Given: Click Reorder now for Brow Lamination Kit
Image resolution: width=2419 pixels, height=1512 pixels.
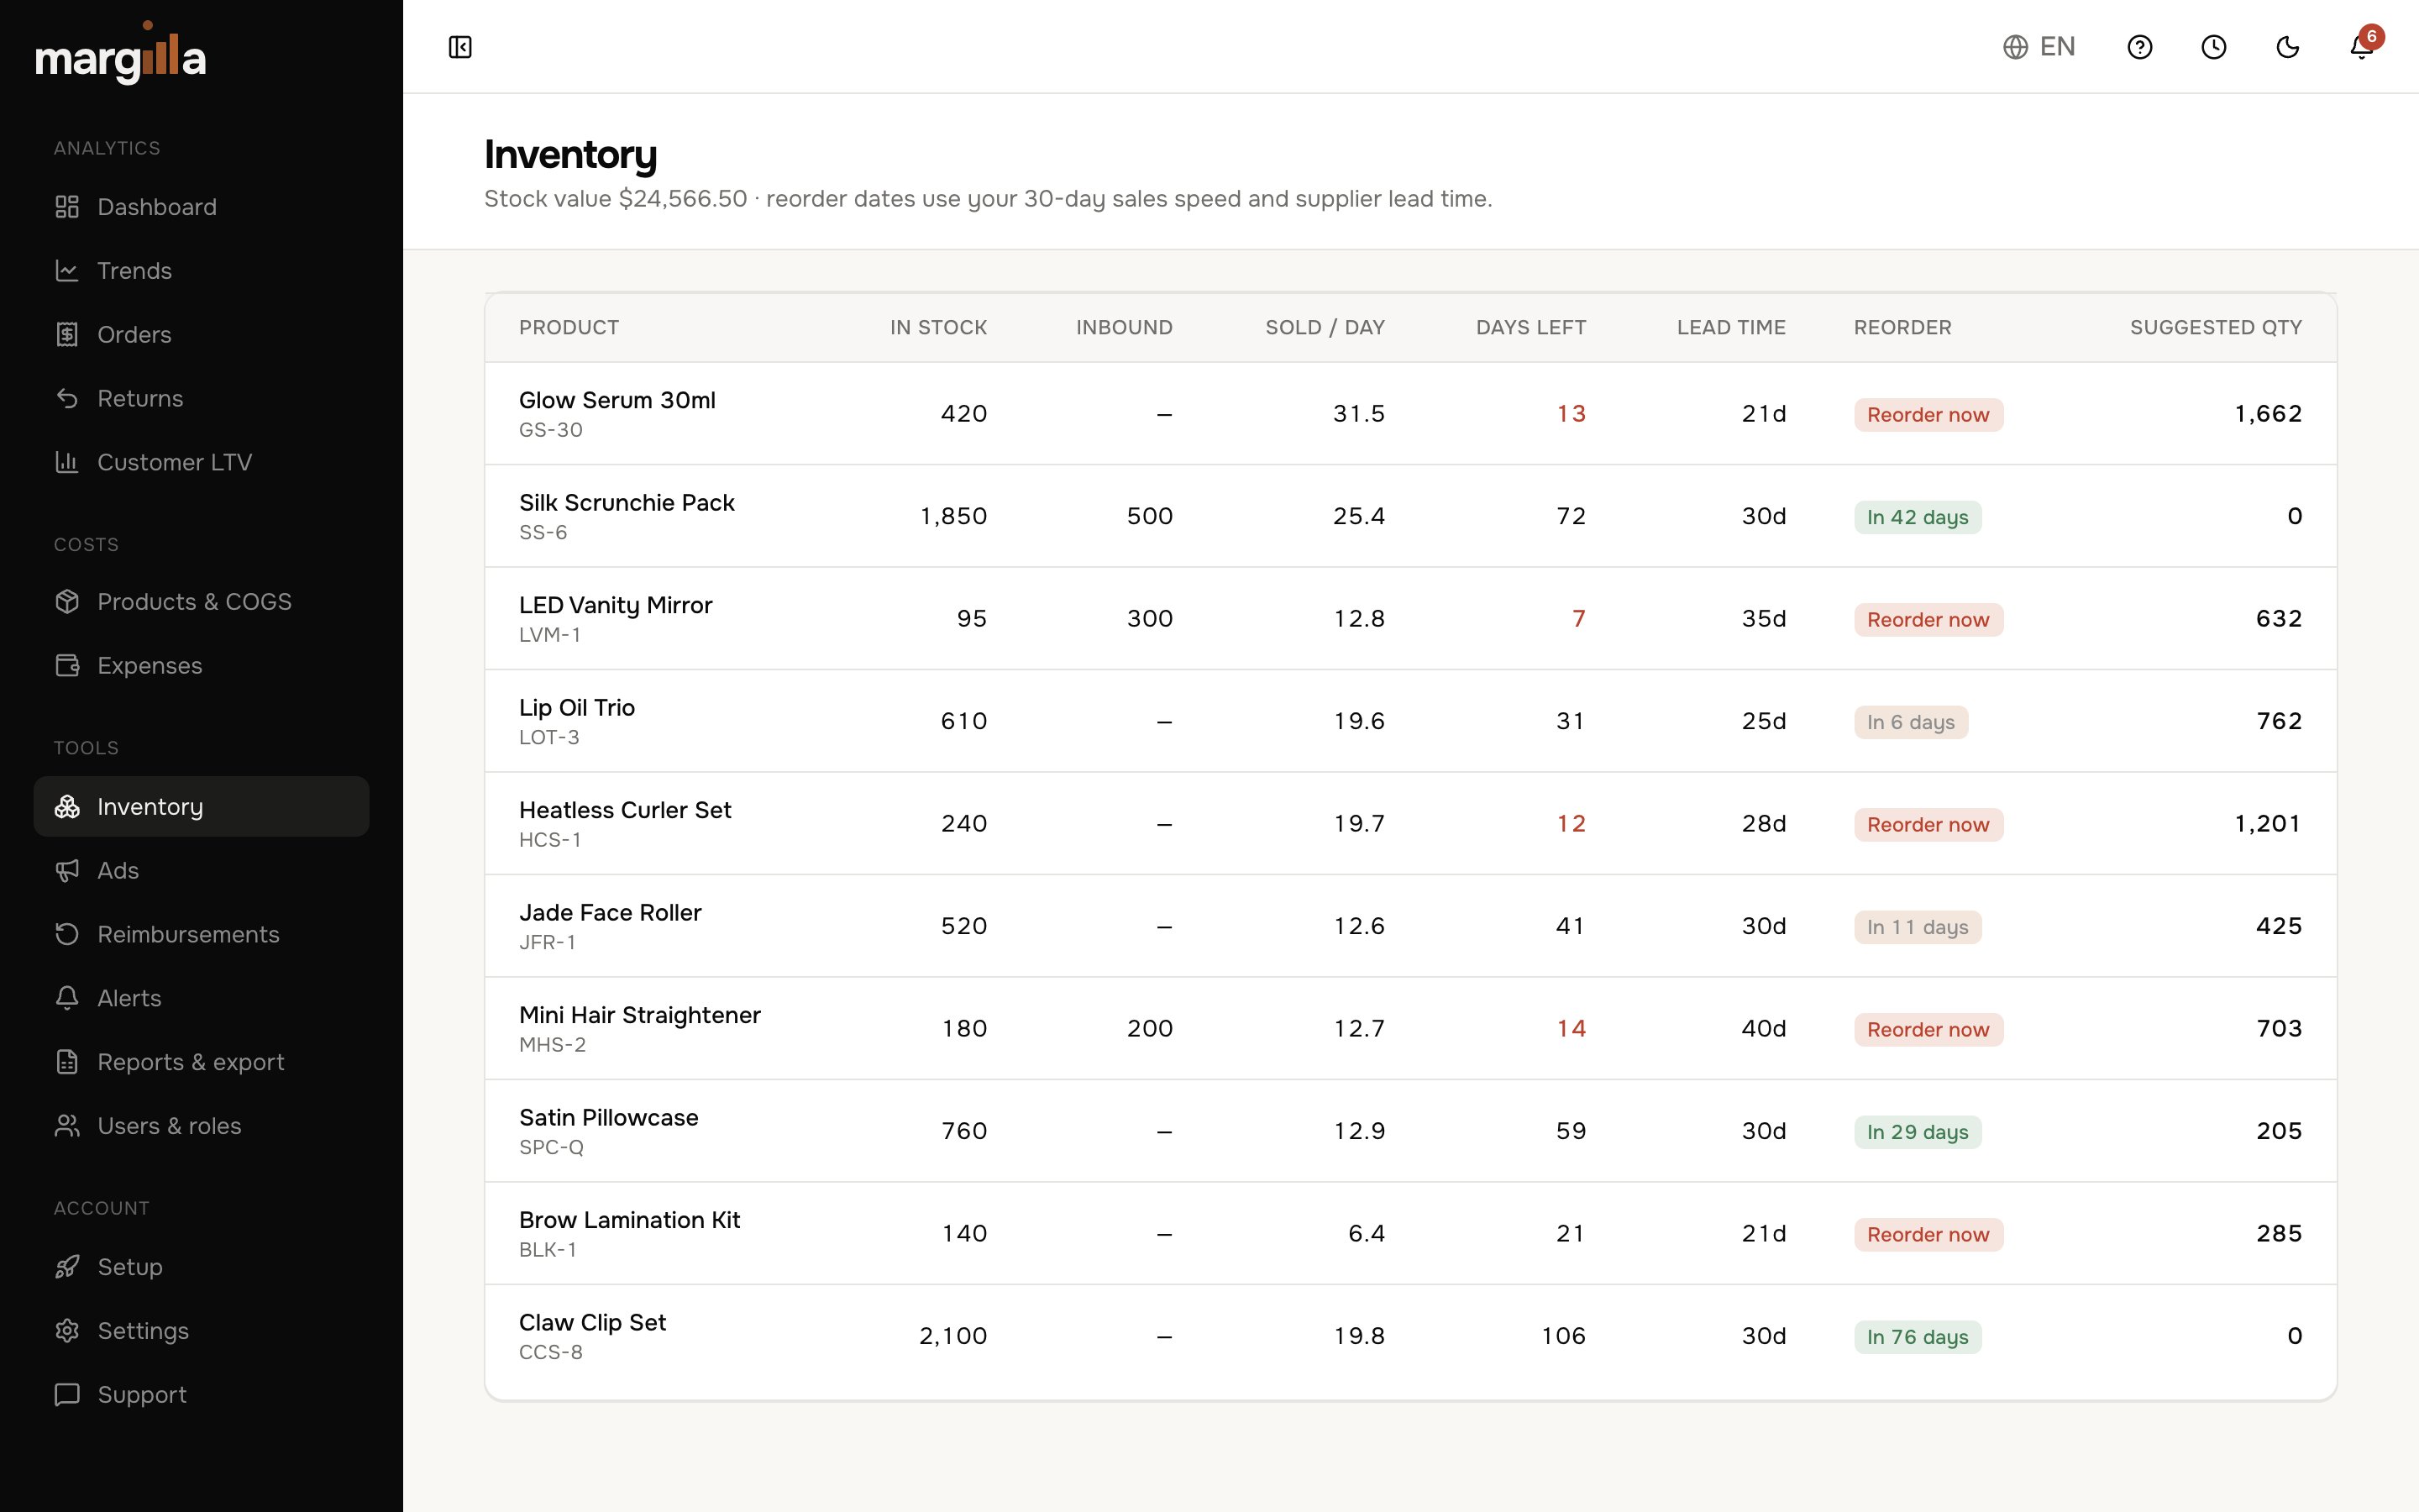Looking at the screenshot, I should point(1928,1235).
